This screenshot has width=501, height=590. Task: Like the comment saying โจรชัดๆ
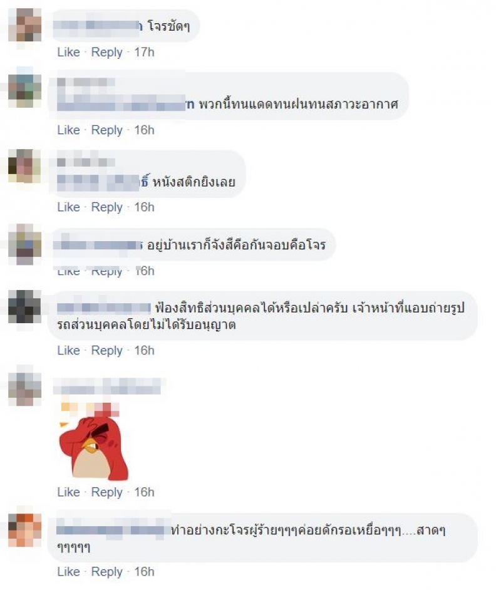(68, 52)
